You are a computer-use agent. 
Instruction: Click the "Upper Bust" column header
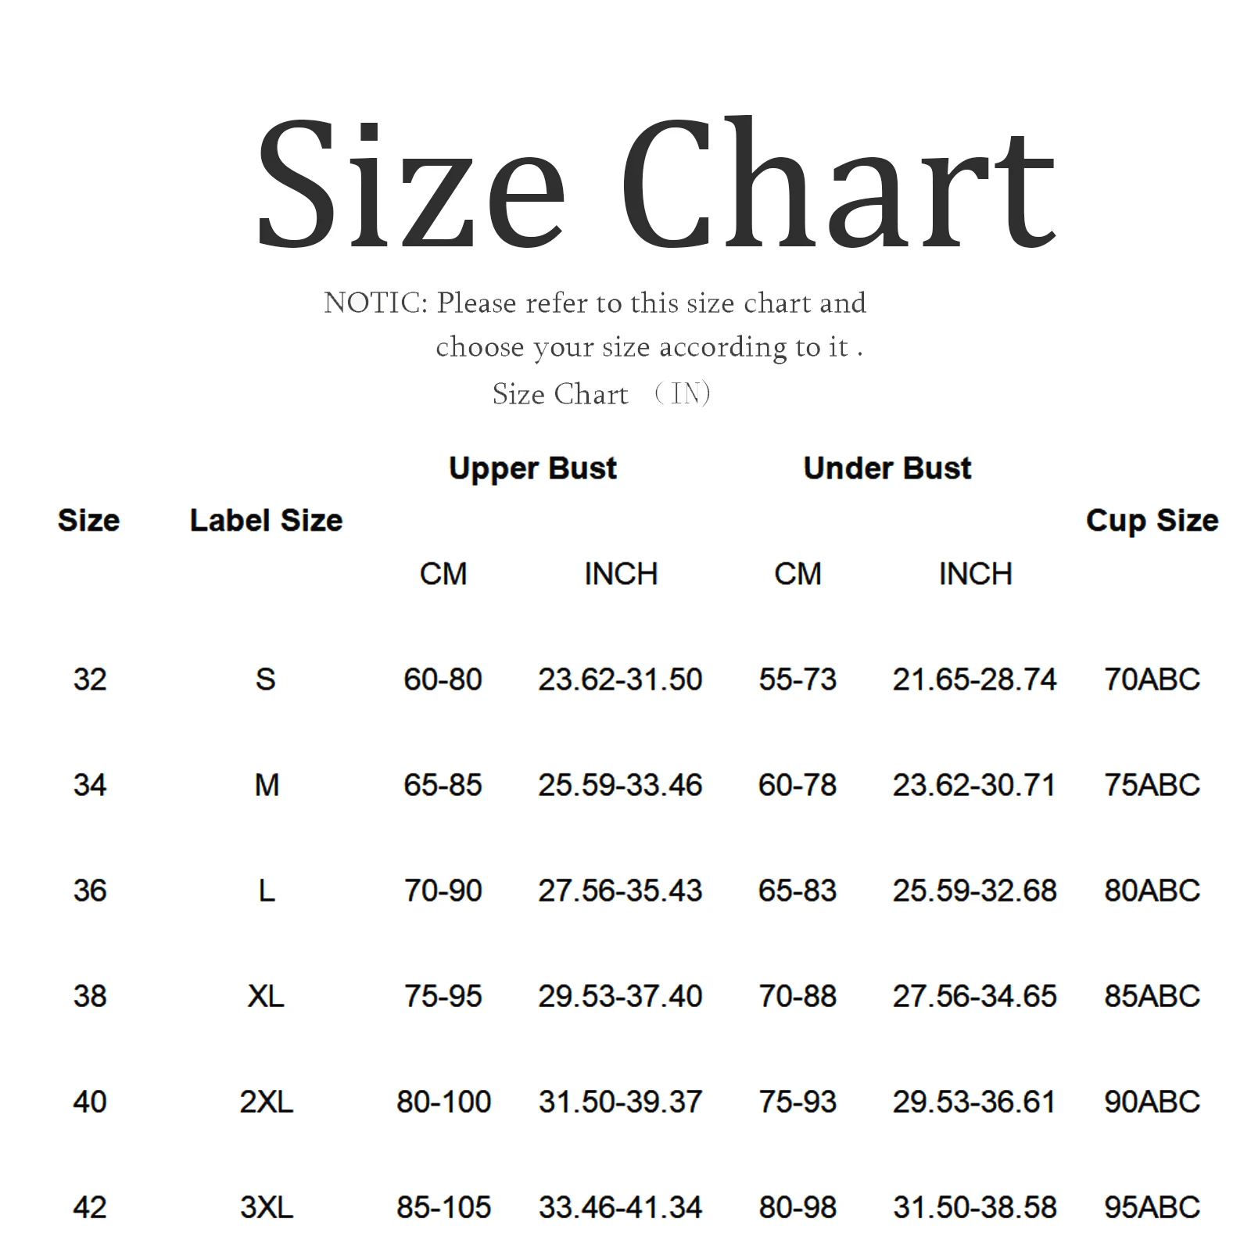click(532, 468)
